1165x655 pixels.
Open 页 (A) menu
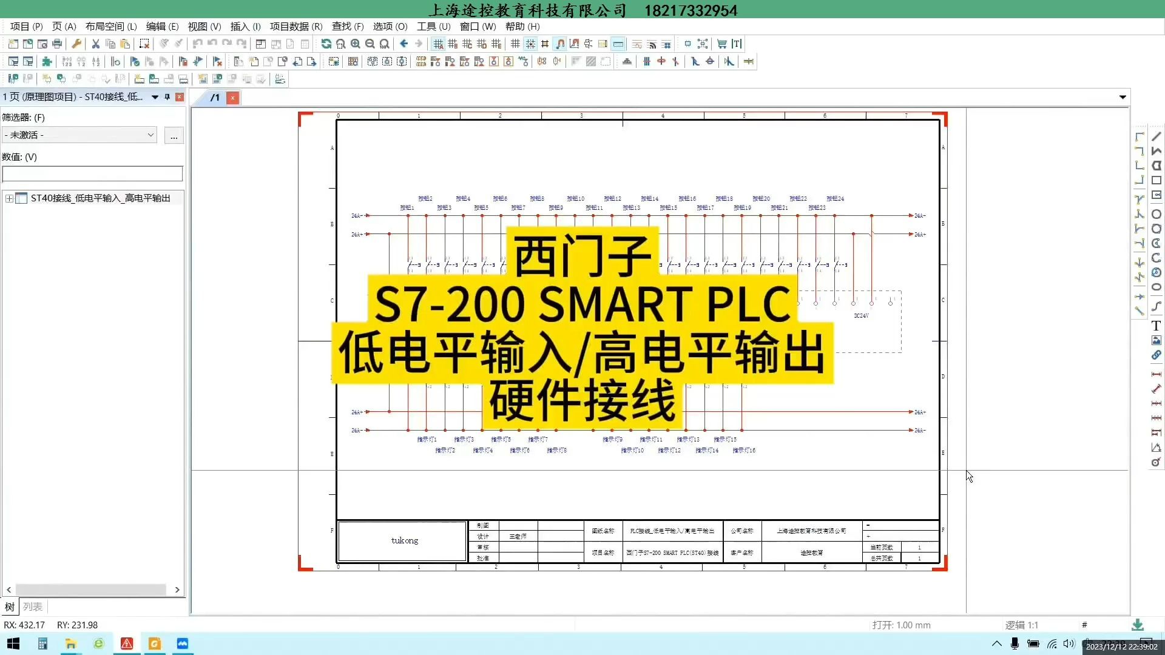click(x=64, y=27)
